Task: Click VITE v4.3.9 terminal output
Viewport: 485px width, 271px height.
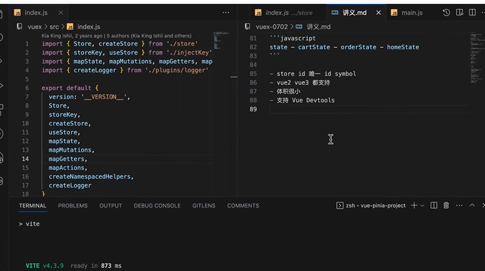Action: (x=45, y=266)
